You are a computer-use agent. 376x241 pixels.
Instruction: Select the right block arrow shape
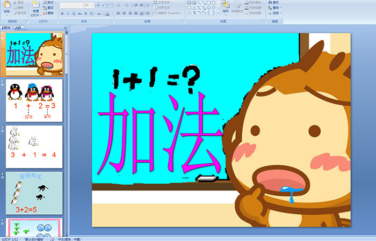tap(208, 8)
